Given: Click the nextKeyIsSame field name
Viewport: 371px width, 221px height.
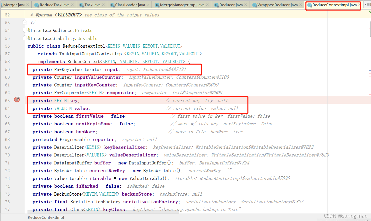Looking at the screenshot, I should pyautogui.click(x=94, y=124).
